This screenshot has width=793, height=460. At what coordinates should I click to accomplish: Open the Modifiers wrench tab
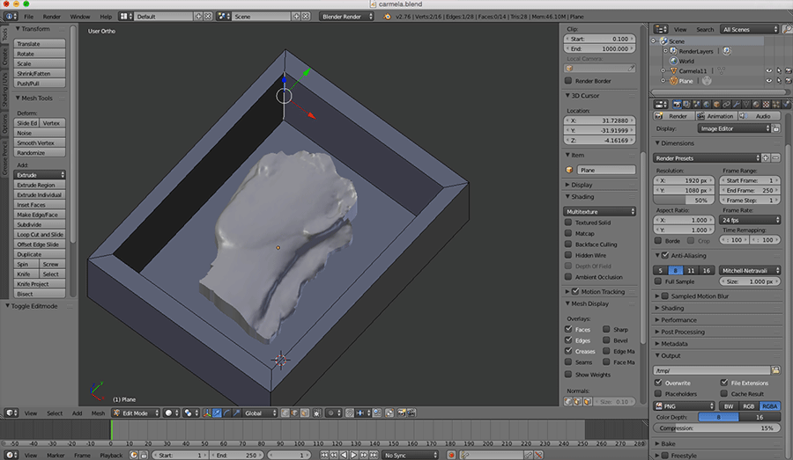(737, 105)
